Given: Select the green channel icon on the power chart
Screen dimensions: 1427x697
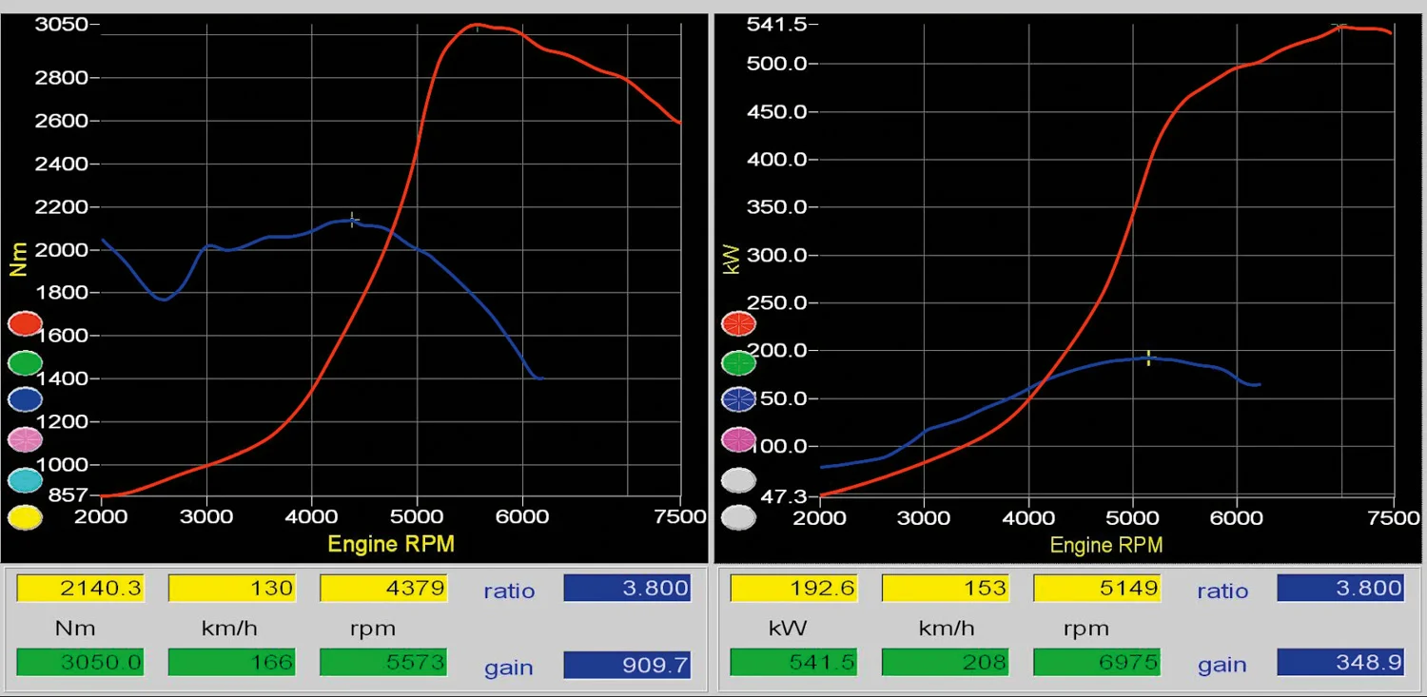Looking at the screenshot, I should tap(739, 362).
